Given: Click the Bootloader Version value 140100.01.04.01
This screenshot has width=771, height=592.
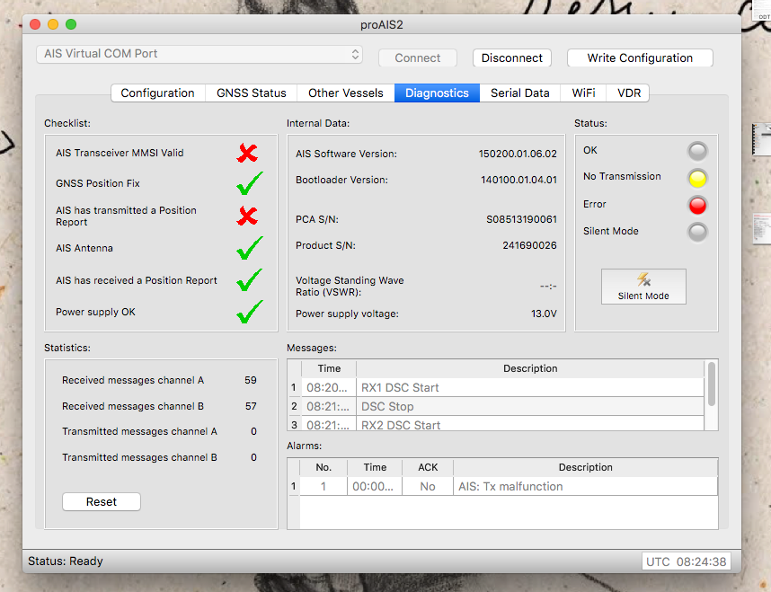Looking at the screenshot, I should [x=518, y=180].
